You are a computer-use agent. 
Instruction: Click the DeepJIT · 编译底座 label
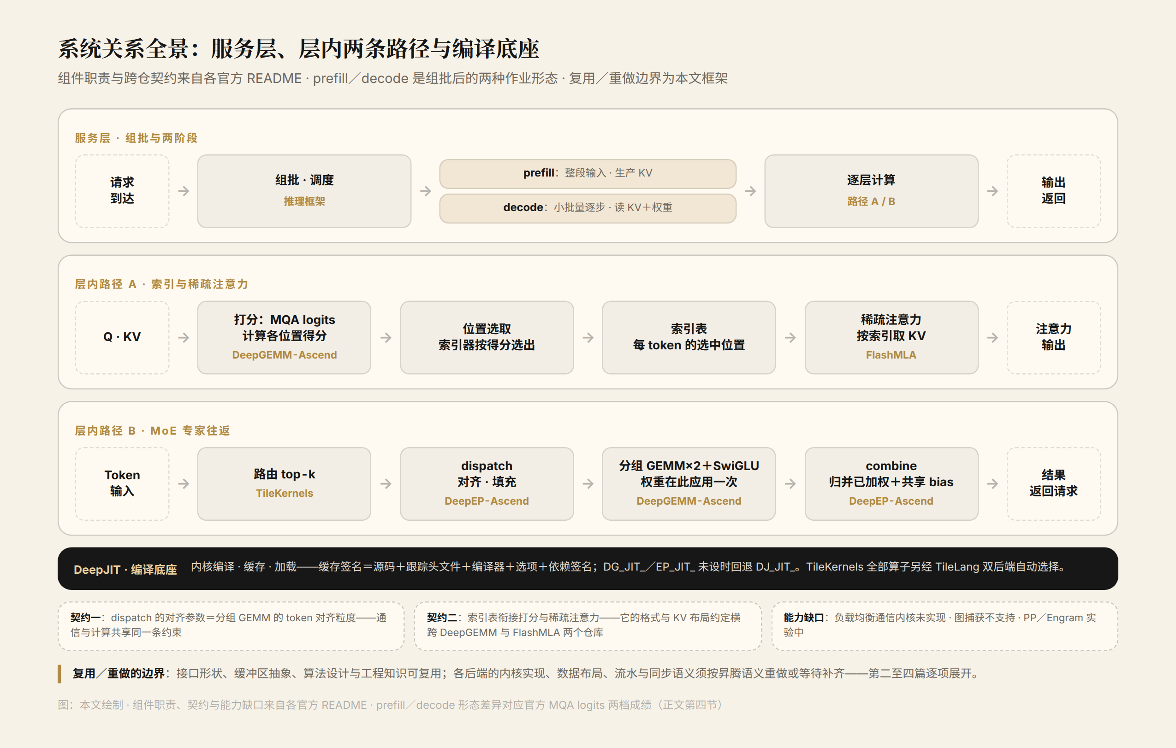[x=125, y=570]
